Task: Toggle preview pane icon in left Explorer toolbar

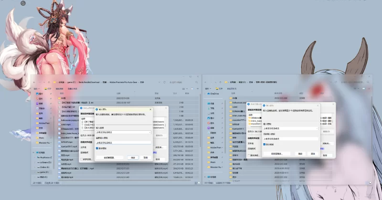Action: pyautogui.click(x=192, y=89)
